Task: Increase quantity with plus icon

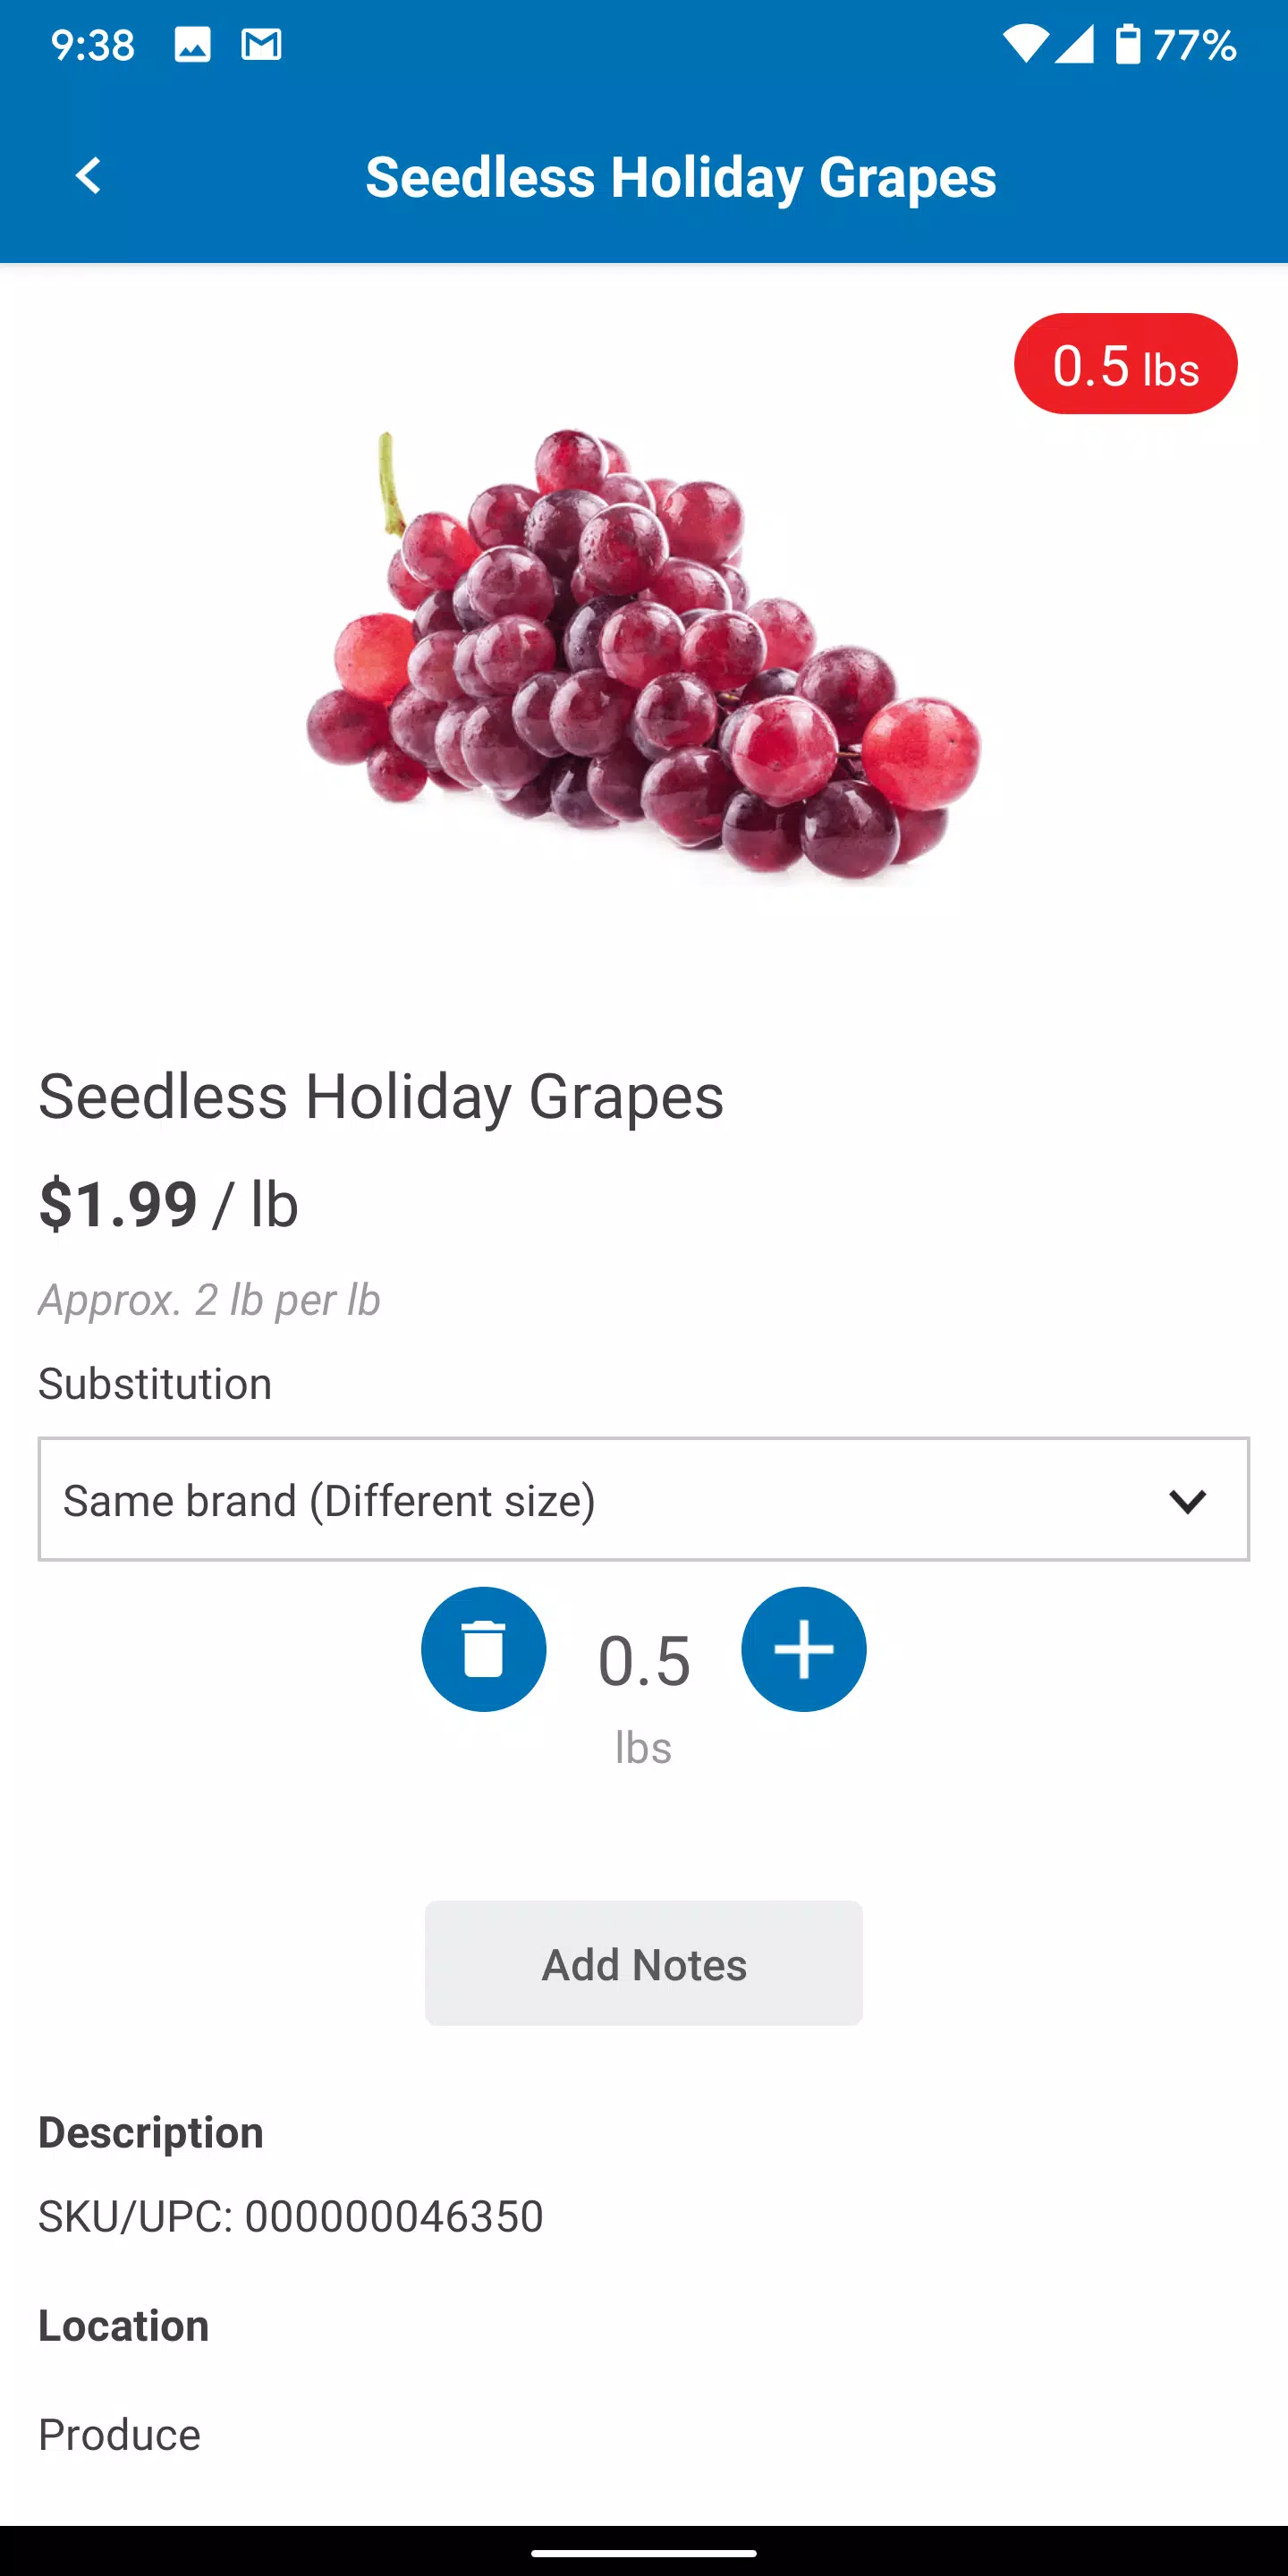Action: point(803,1649)
